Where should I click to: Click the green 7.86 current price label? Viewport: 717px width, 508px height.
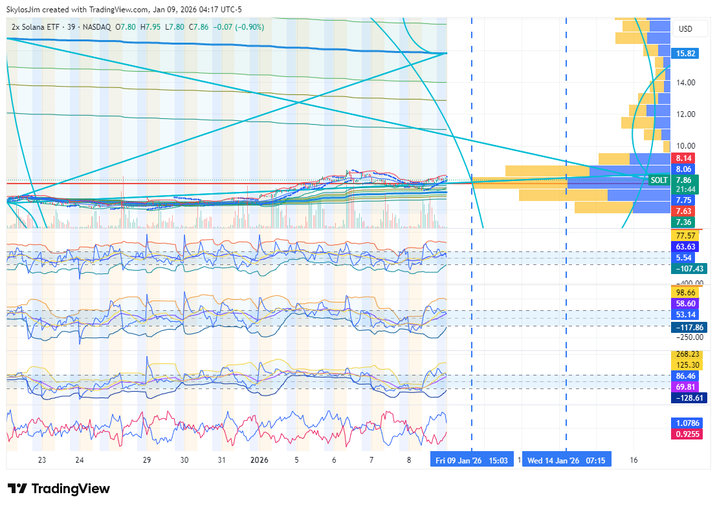[683, 180]
